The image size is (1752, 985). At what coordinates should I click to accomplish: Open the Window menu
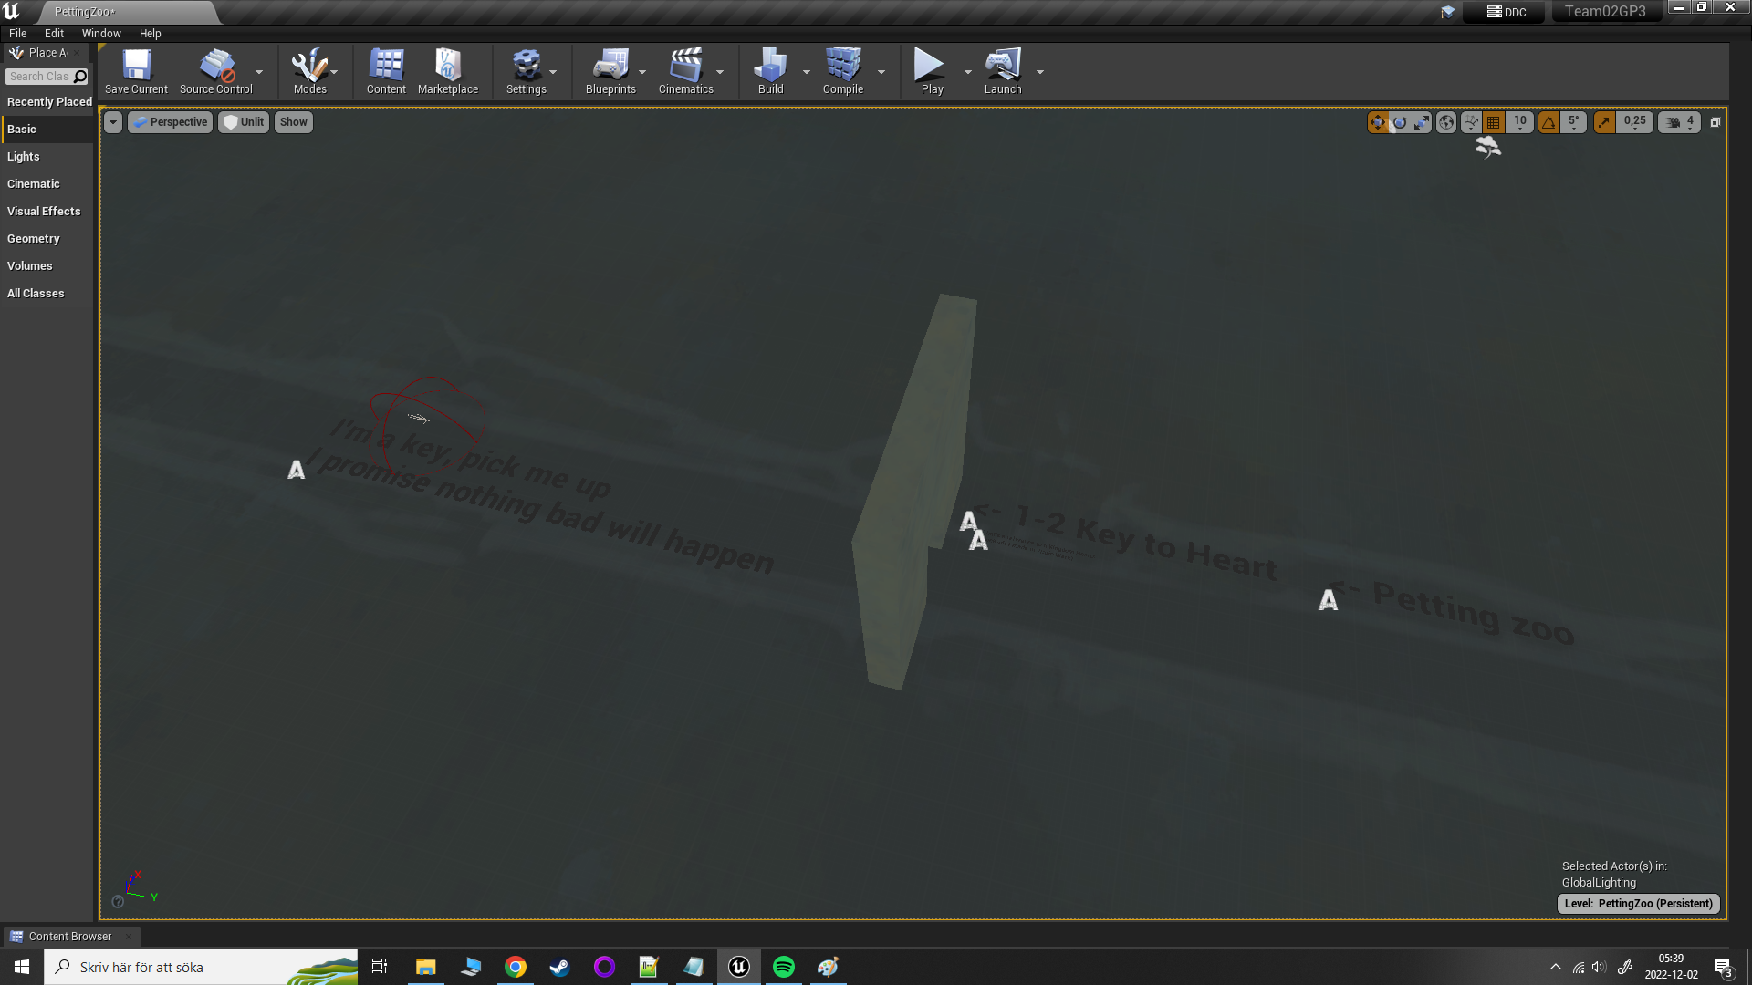pyautogui.click(x=101, y=34)
